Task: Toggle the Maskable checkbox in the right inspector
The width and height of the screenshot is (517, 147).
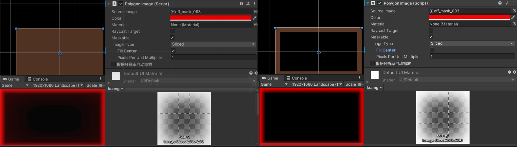Action: [431, 37]
